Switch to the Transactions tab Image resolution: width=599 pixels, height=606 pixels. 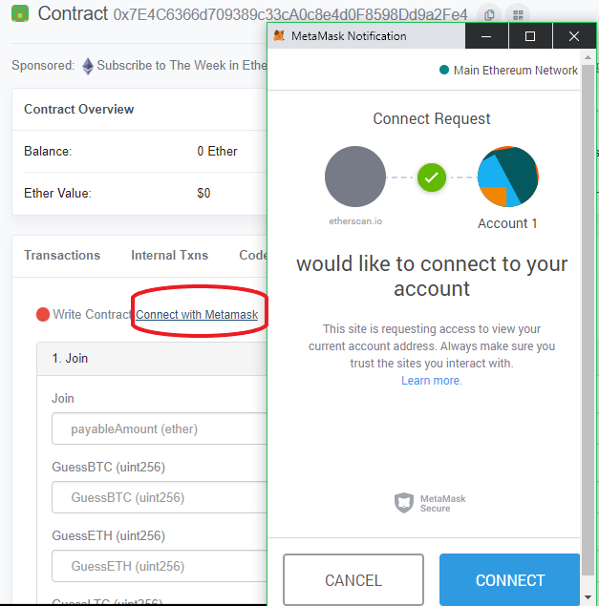coord(62,255)
